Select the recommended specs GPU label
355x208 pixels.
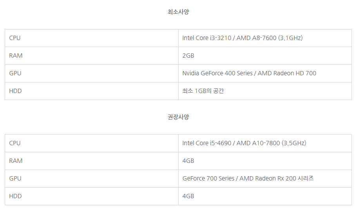(x=15, y=179)
